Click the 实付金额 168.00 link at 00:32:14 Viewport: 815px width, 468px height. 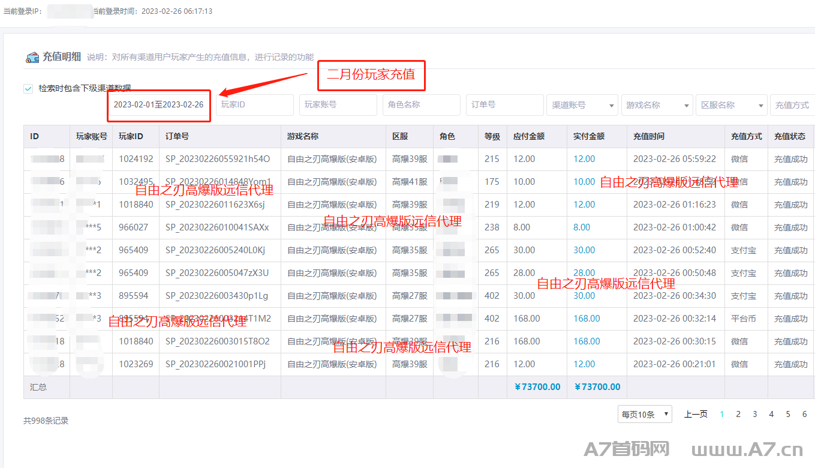(x=587, y=319)
